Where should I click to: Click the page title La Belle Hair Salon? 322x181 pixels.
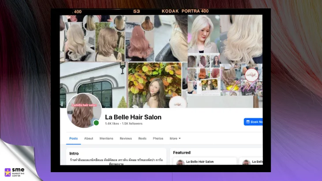point(133,117)
